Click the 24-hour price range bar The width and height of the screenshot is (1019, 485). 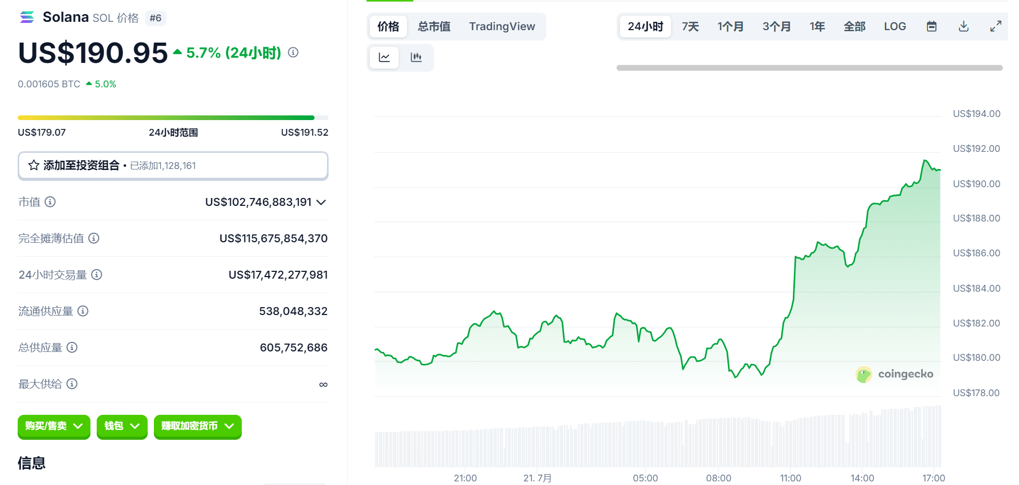173,117
